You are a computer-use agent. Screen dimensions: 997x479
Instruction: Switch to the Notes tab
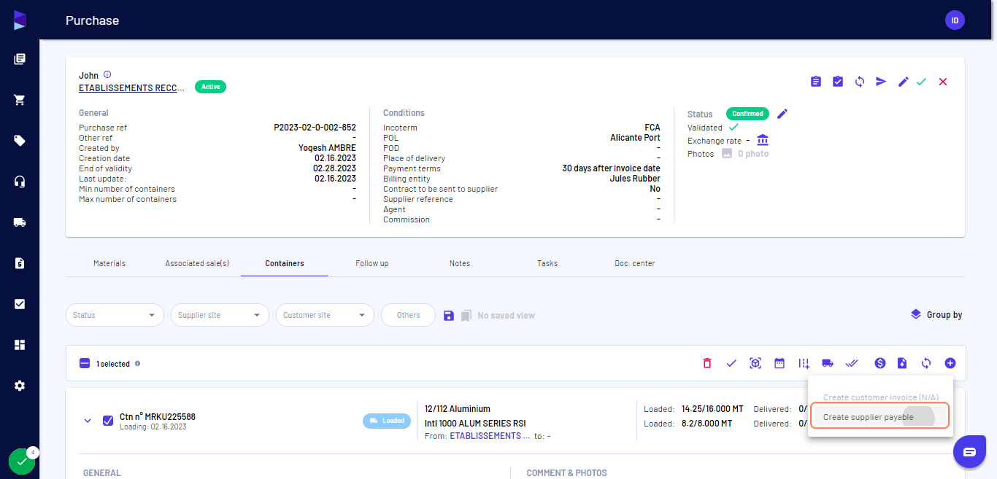460,263
